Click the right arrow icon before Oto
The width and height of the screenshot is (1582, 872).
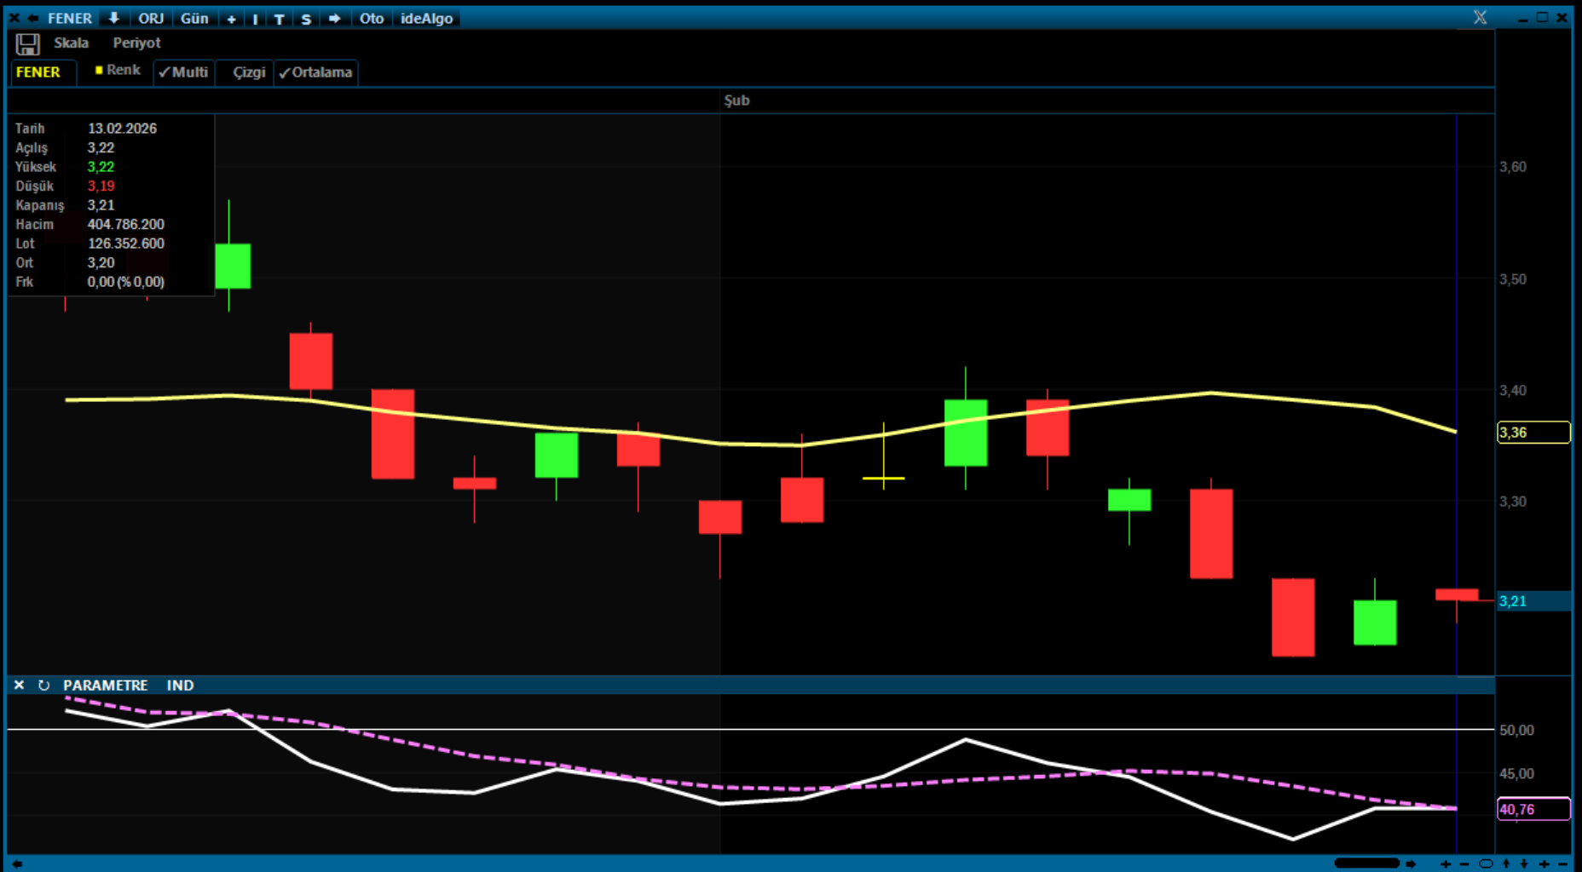pos(334,18)
